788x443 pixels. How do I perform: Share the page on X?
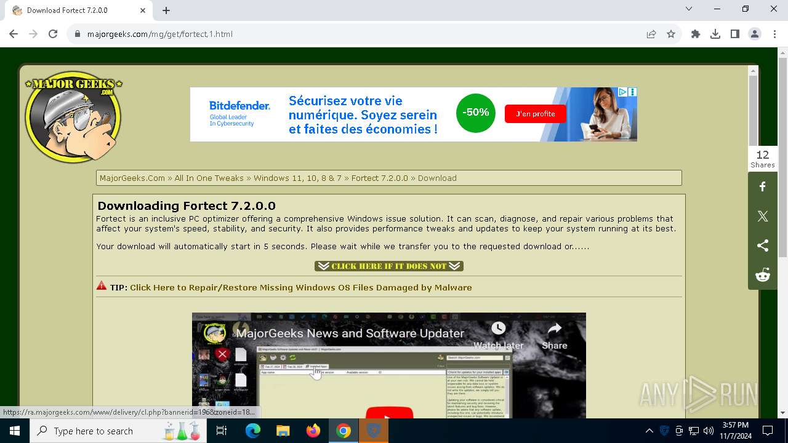tap(763, 216)
